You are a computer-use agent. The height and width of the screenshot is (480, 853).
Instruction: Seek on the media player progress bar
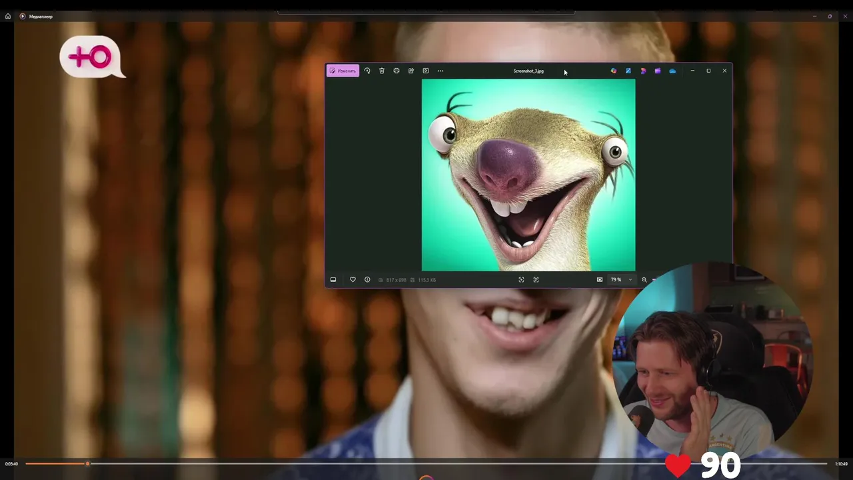click(x=426, y=463)
